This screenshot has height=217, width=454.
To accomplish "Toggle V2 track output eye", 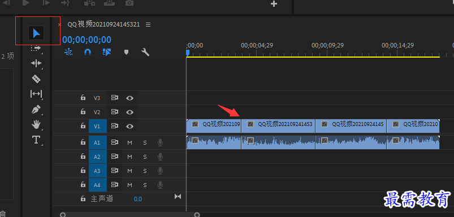I will coord(129,112).
